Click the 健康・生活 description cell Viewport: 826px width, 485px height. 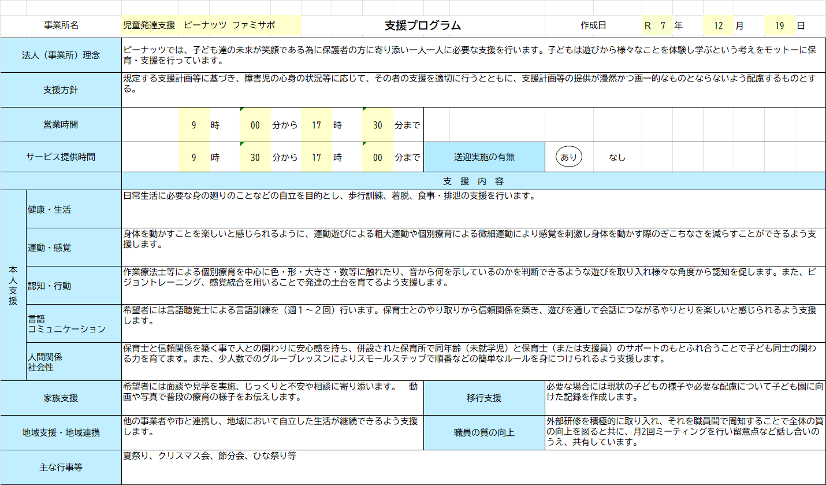pos(472,209)
